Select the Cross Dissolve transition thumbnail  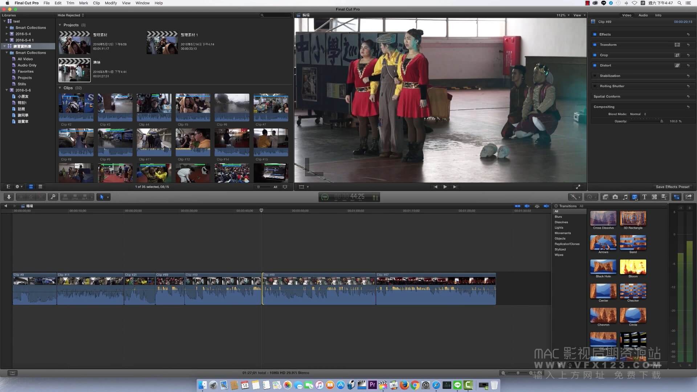pyautogui.click(x=603, y=218)
